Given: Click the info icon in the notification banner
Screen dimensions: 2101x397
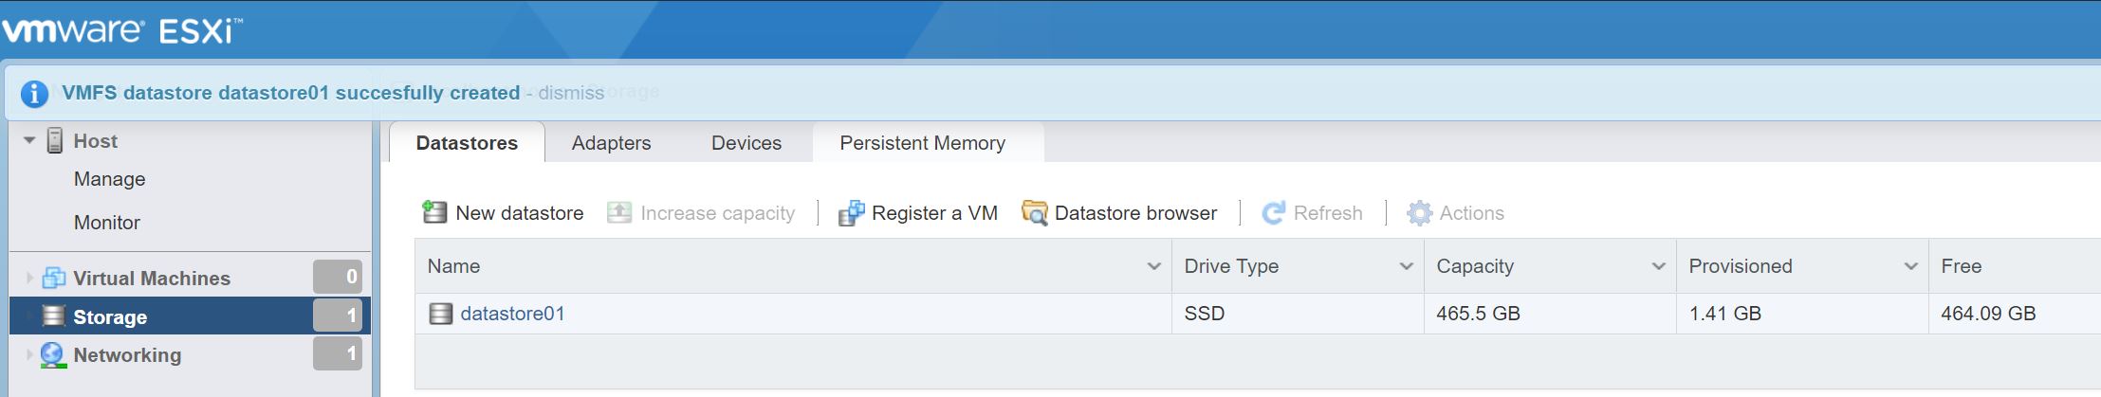Looking at the screenshot, I should (34, 94).
